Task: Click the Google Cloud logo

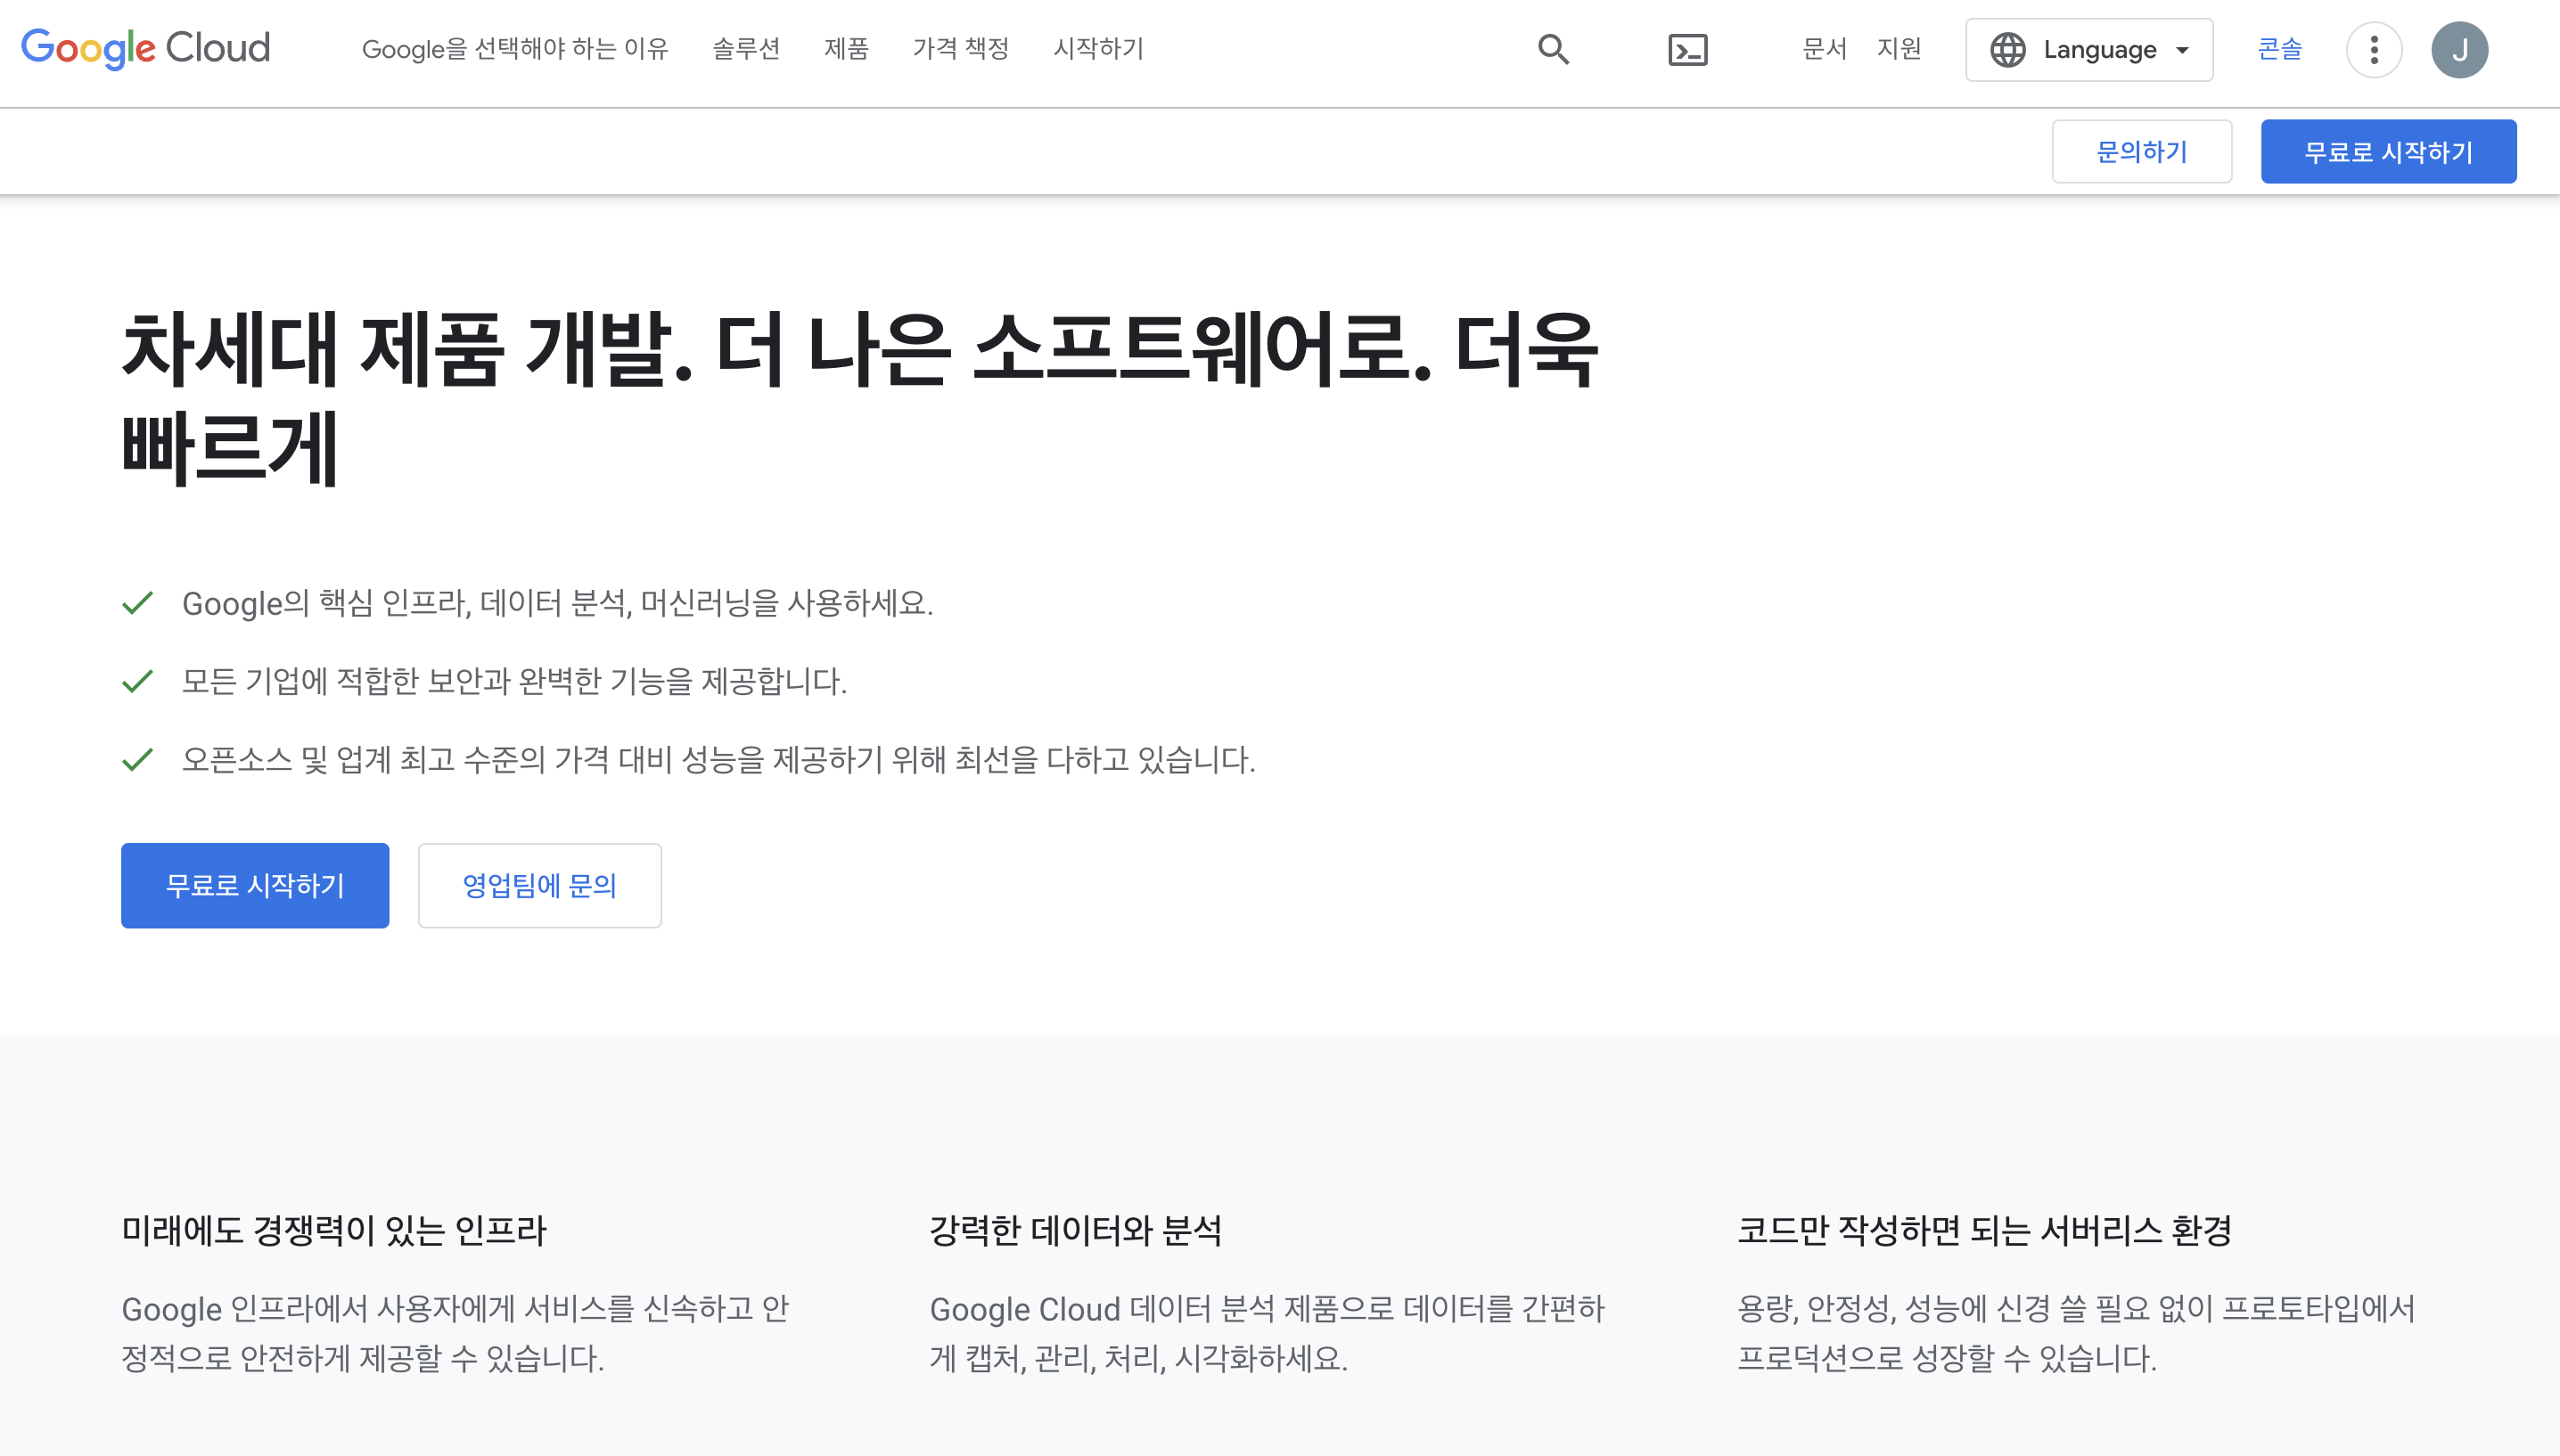Action: pos(145,48)
